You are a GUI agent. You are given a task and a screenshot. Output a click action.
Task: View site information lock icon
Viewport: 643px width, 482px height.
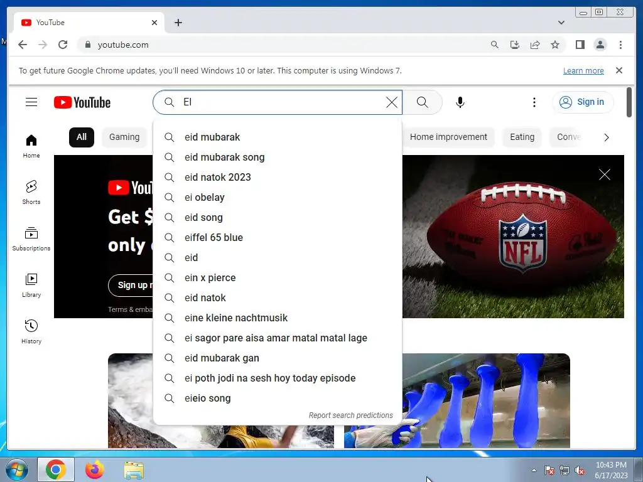click(87, 45)
